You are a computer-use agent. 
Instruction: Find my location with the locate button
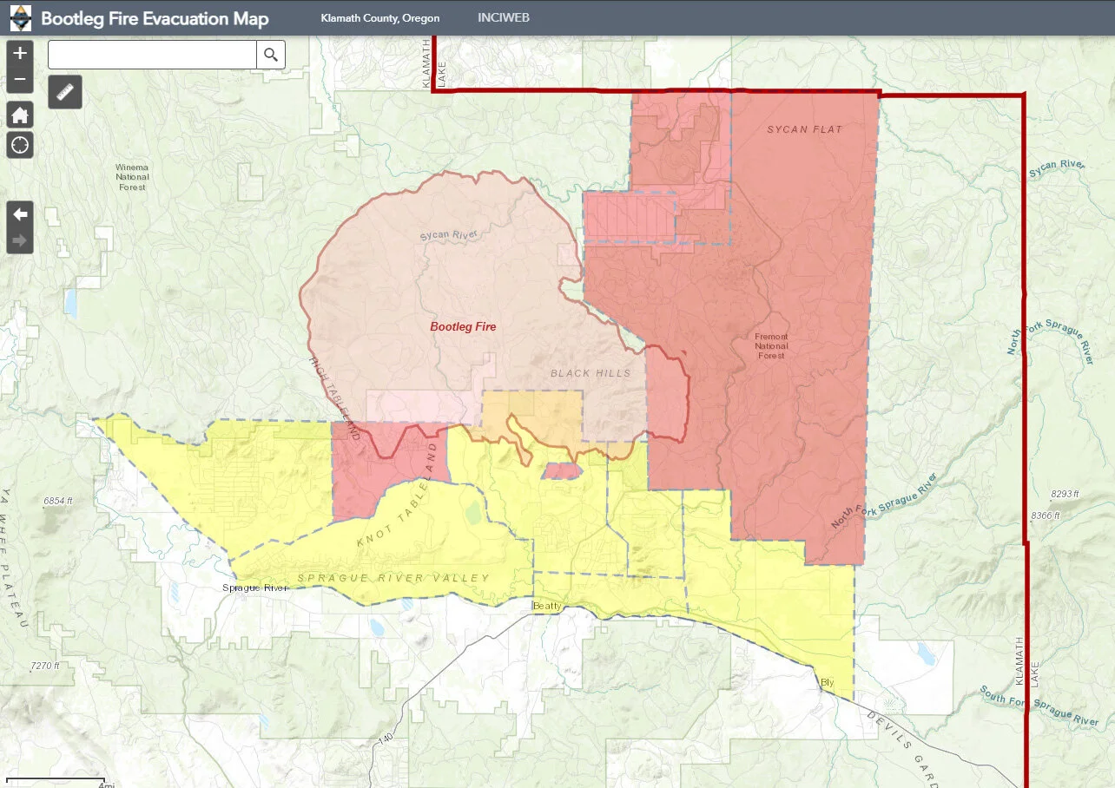pos(20,145)
